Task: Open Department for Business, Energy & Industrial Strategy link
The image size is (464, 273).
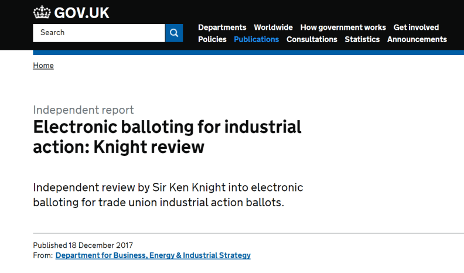Action: (x=153, y=255)
